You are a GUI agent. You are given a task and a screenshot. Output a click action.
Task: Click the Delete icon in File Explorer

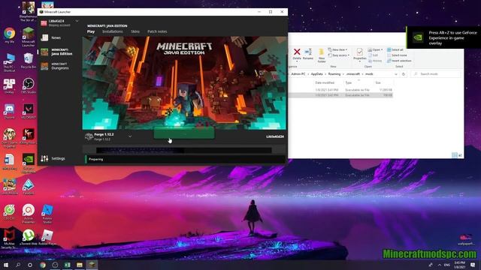coord(297,52)
